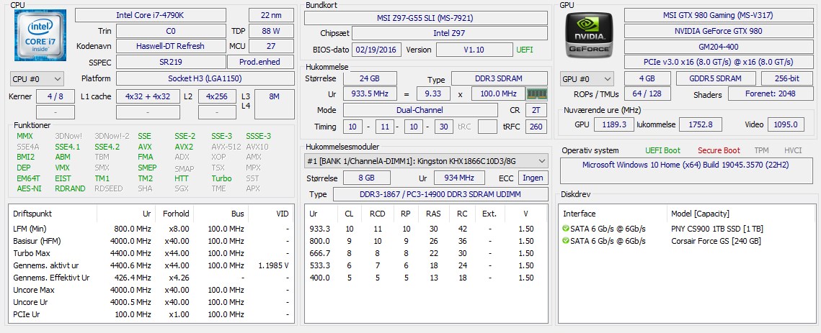This screenshot has width=821, height=333.
Task: Click the AVX2 feature flag
Action: coord(184,147)
